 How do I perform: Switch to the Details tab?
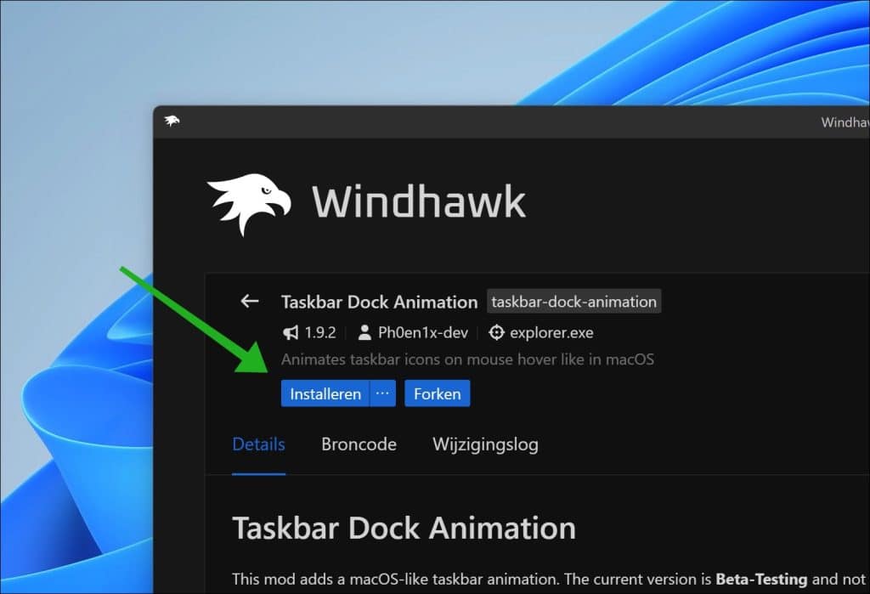pyautogui.click(x=258, y=444)
